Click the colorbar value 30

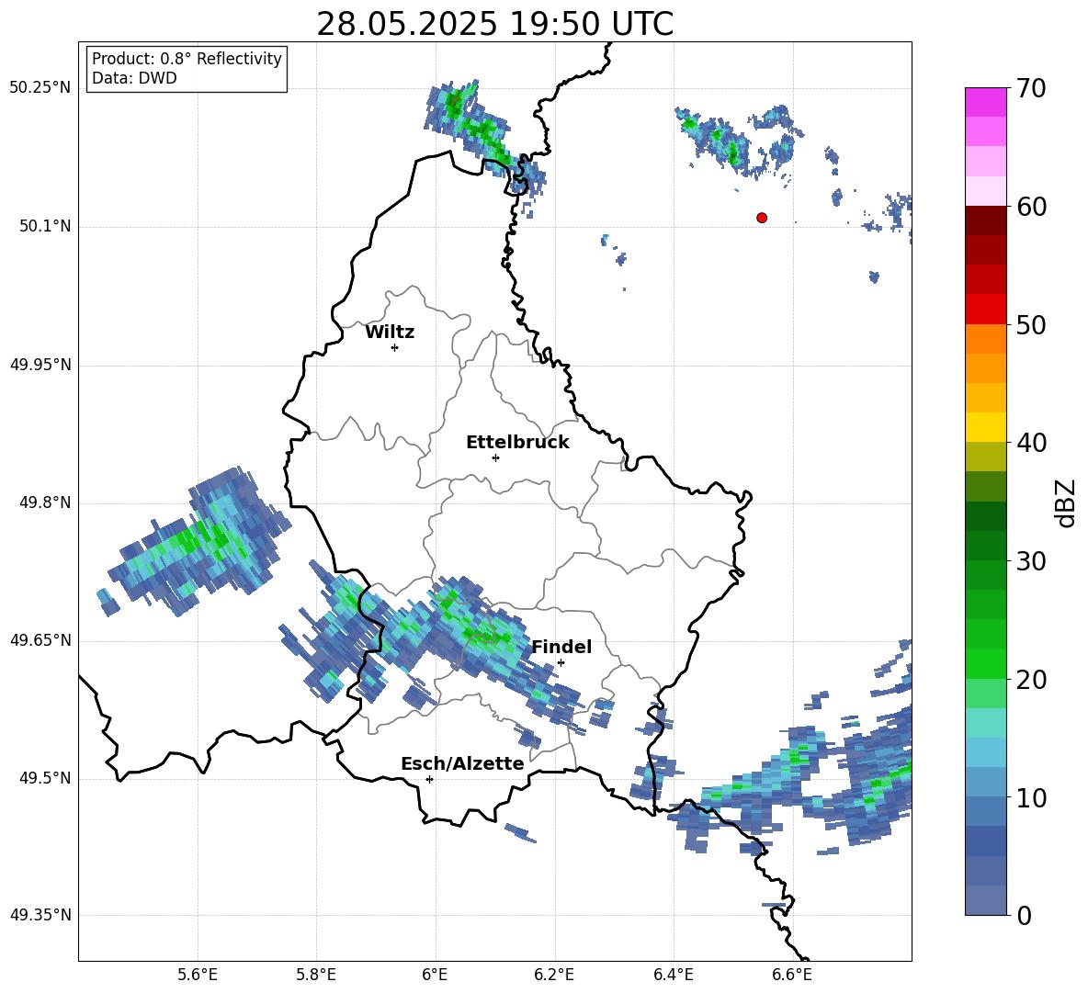pos(1031,561)
